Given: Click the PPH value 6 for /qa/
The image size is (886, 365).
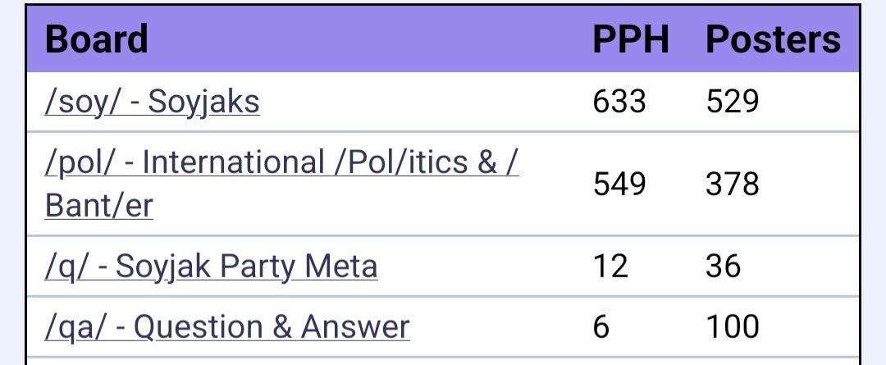Looking at the screenshot, I should point(601,327).
